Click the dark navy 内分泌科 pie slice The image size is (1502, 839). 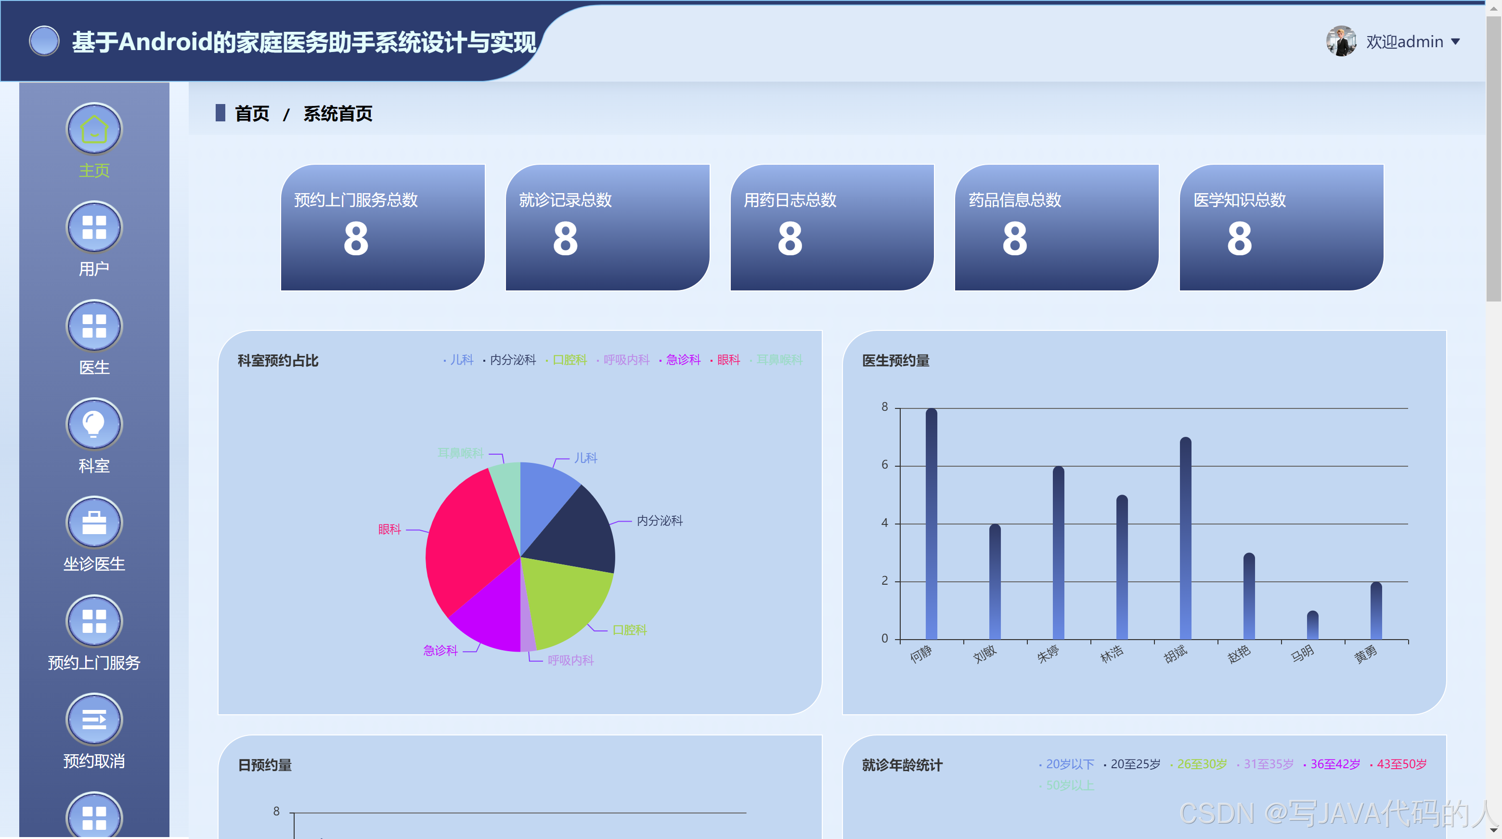pyautogui.click(x=574, y=534)
